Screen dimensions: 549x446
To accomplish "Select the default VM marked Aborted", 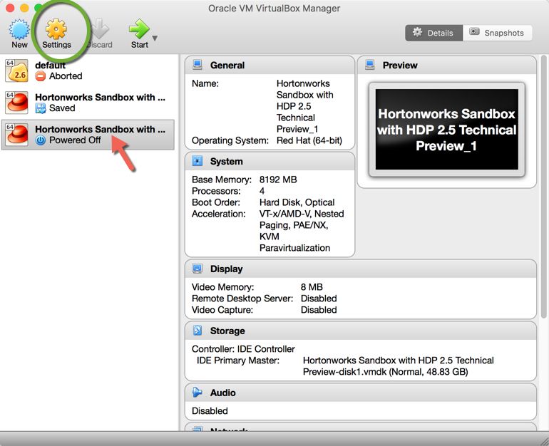I will pos(88,71).
